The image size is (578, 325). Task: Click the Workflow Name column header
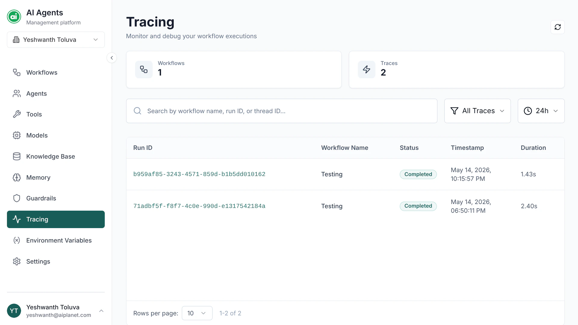[345, 148]
